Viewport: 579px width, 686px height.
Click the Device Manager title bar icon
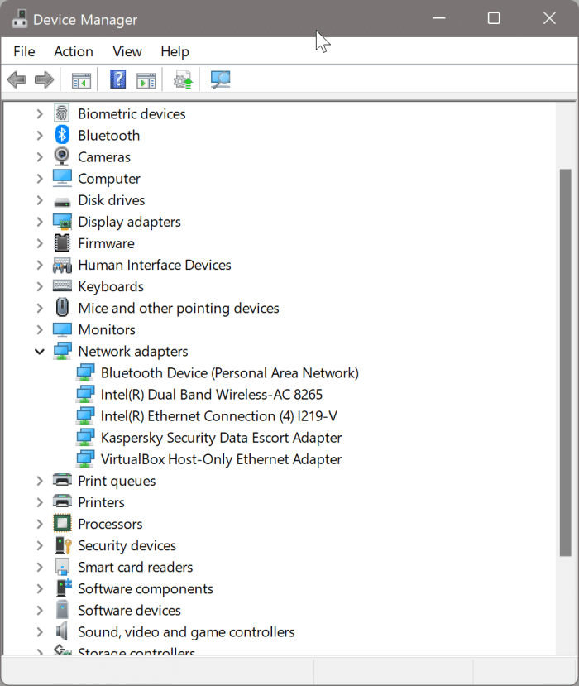20,19
